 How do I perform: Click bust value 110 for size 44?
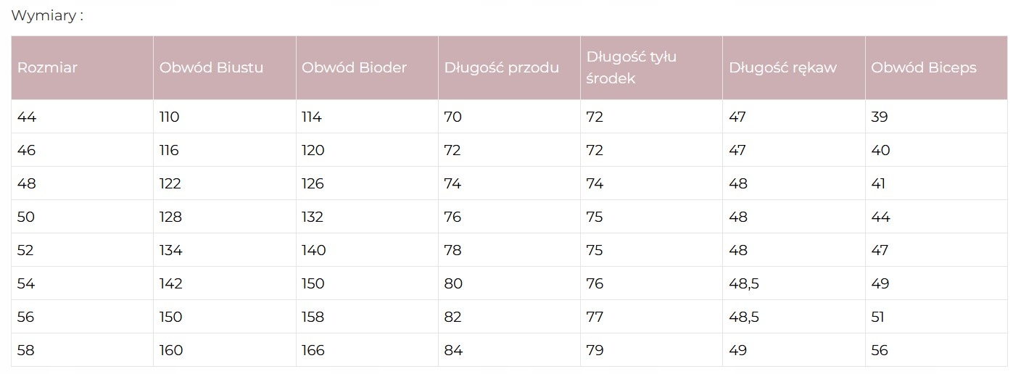169,117
